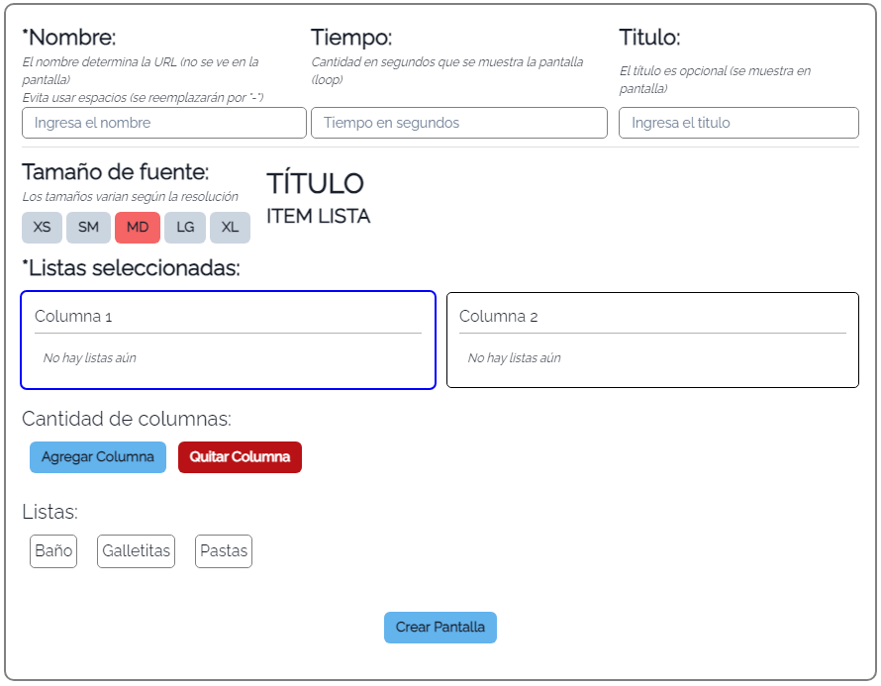Click the Columna 1 header label
The width and height of the screenshot is (881, 686).
(73, 317)
